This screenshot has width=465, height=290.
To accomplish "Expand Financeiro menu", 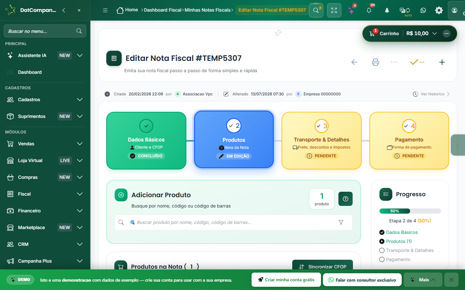I will click(45, 211).
